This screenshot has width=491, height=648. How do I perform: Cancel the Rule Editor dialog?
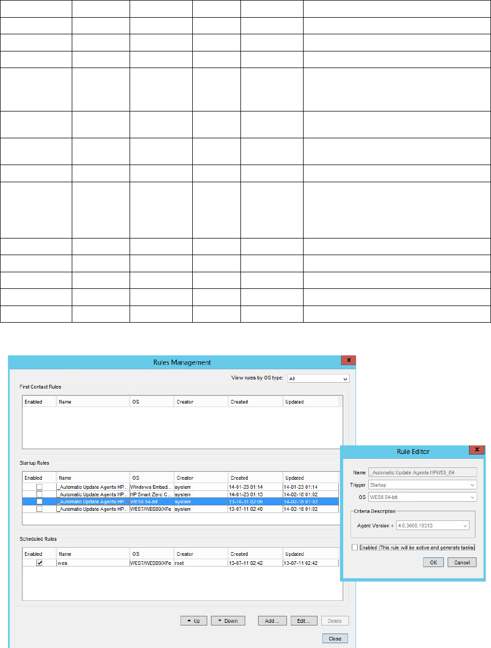[x=462, y=562]
